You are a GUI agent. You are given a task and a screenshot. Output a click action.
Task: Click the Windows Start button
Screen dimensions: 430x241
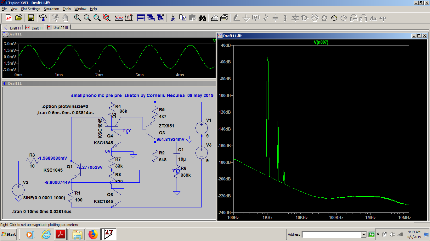9,234
